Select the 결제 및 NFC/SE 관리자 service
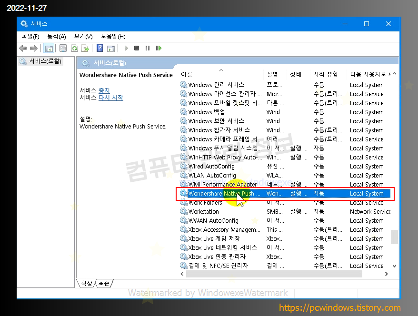The image size is (418, 316). coord(285,266)
